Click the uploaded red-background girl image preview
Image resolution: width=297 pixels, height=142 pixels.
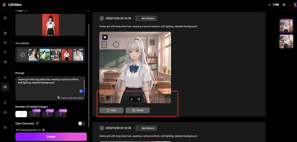[x=50, y=25]
